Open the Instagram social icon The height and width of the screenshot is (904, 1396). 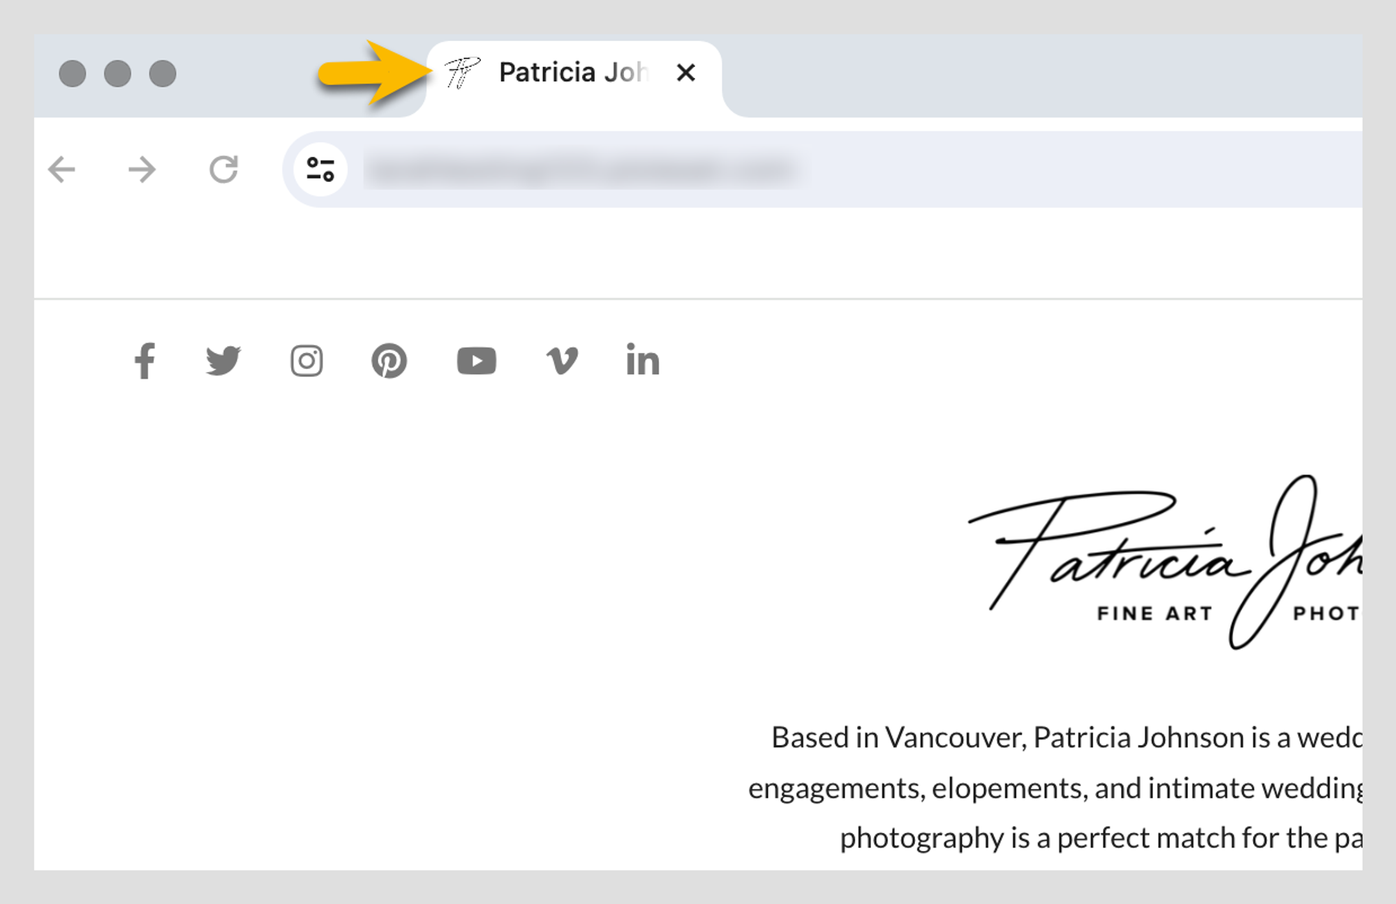tap(306, 361)
